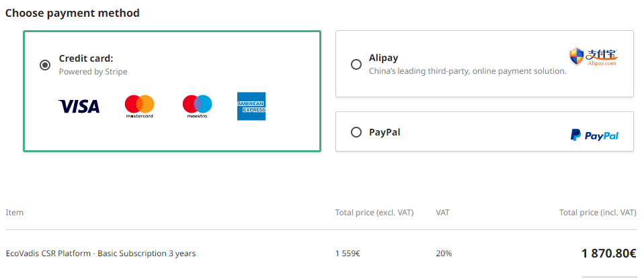Viewport: 644px width, 279px height.
Task: Click the Alipay payment option title
Action: pyautogui.click(x=383, y=58)
